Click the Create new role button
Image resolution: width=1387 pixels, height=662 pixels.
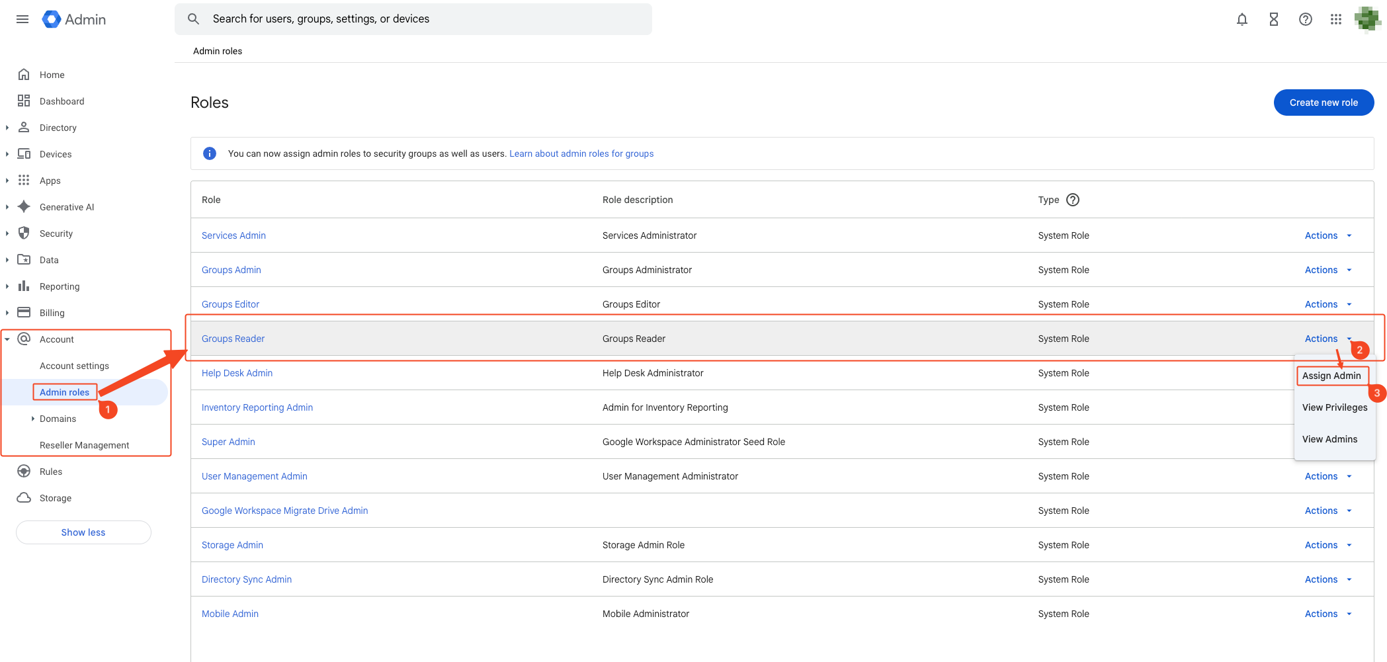coord(1323,103)
